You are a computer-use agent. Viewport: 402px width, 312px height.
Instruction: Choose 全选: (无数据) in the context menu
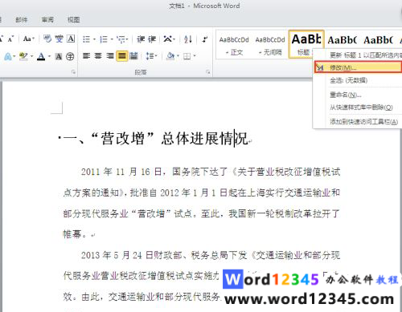click(358, 80)
